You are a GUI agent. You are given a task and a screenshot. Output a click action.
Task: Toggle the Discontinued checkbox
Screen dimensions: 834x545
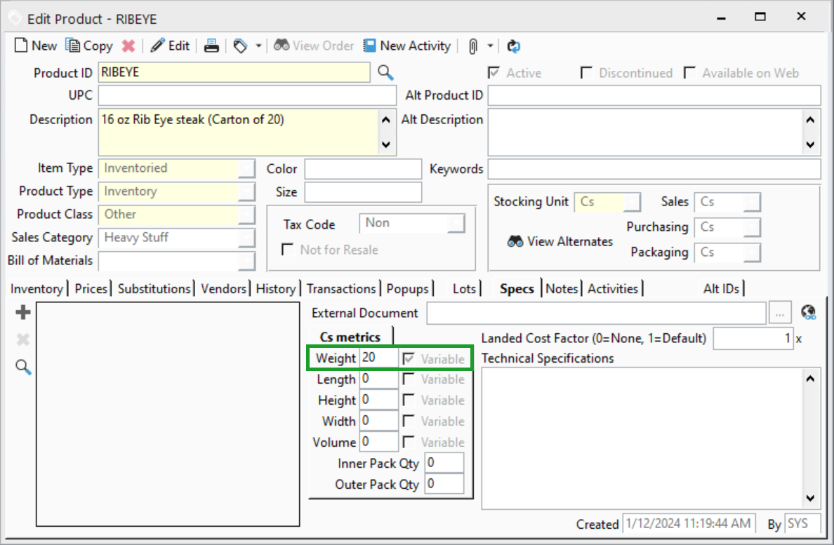coord(586,73)
